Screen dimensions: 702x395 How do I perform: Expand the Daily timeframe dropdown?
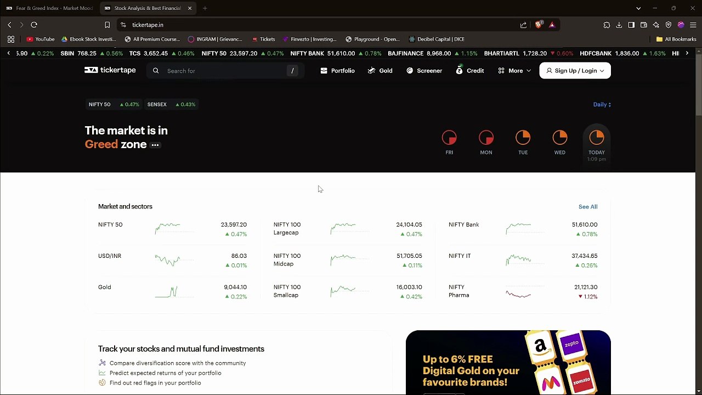pyautogui.click(x=602, y=104)
